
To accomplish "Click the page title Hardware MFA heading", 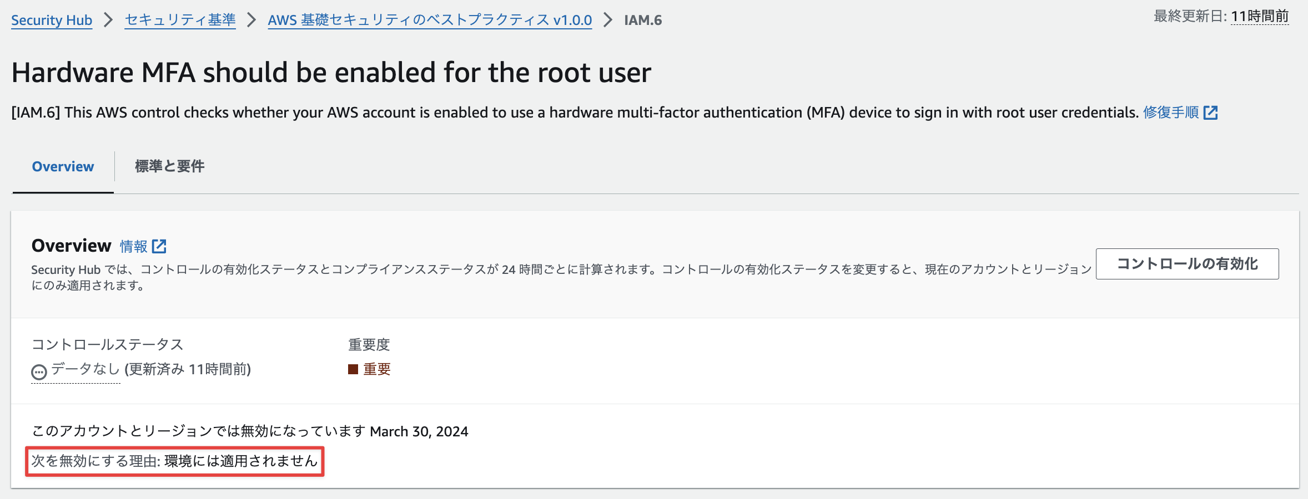I will (331, 73).
